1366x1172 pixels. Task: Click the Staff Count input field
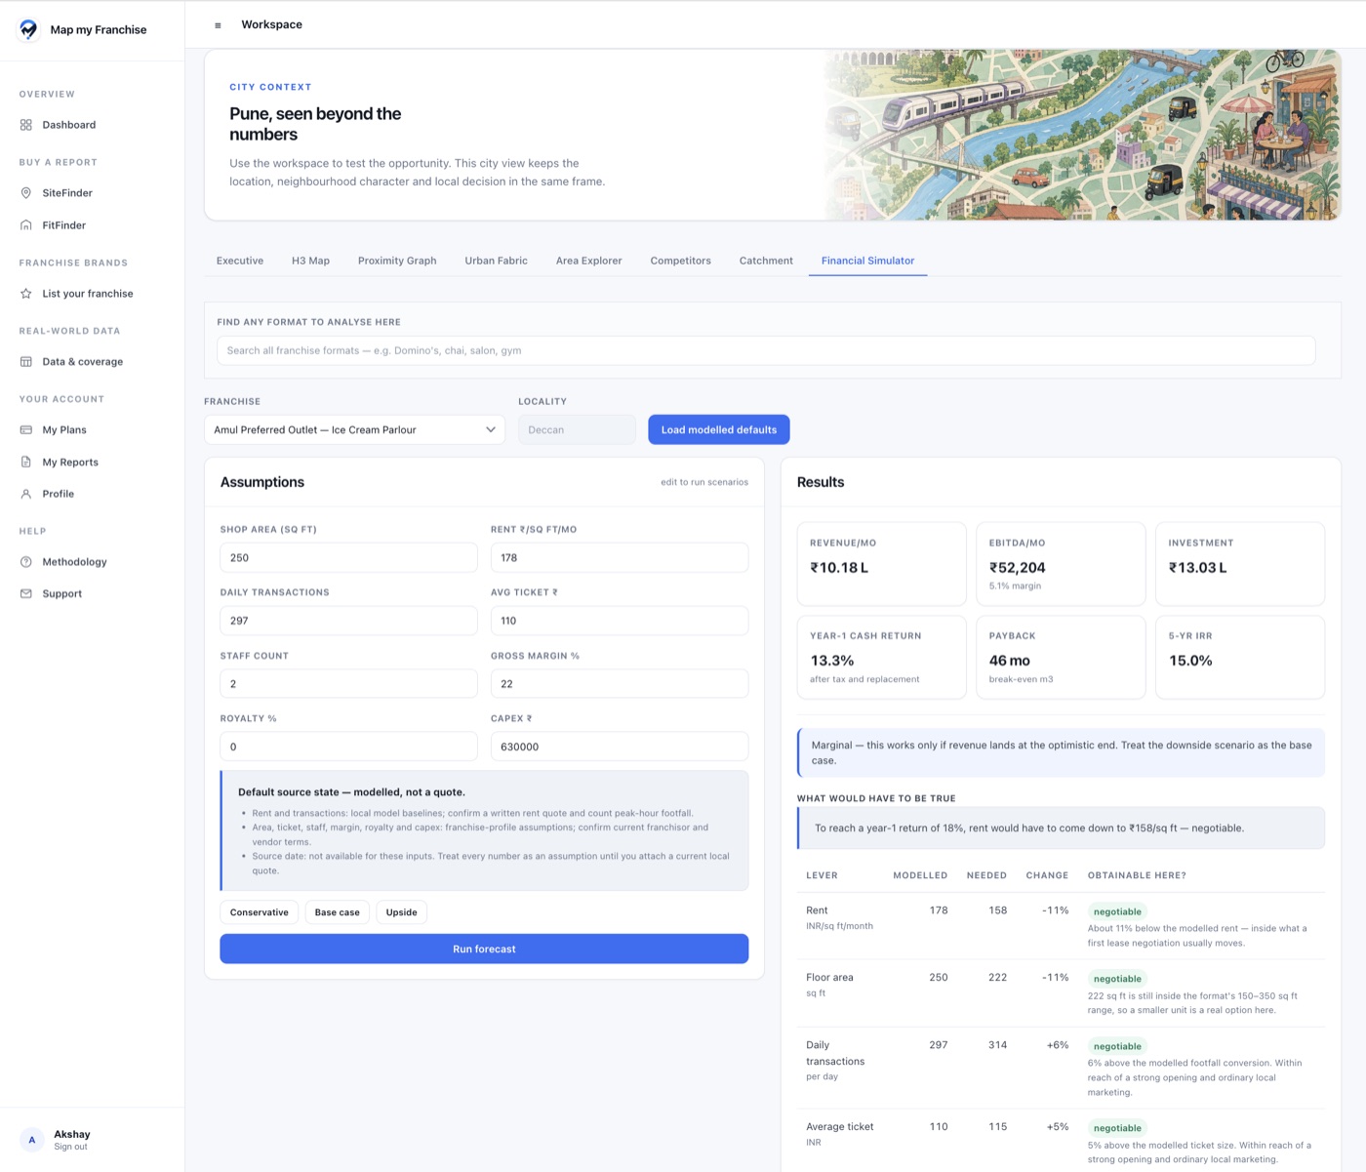348,683
